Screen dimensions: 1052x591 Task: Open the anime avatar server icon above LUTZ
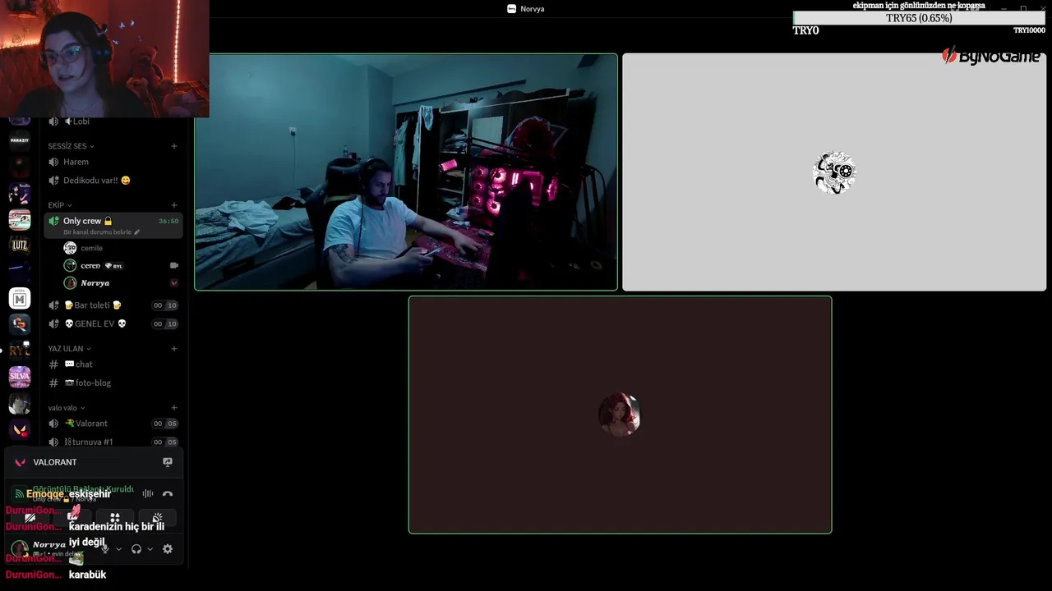click(x=20, y=194)
